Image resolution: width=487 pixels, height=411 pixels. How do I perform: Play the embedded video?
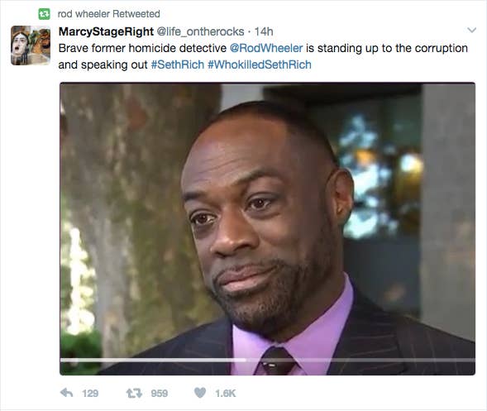[267, 228]
